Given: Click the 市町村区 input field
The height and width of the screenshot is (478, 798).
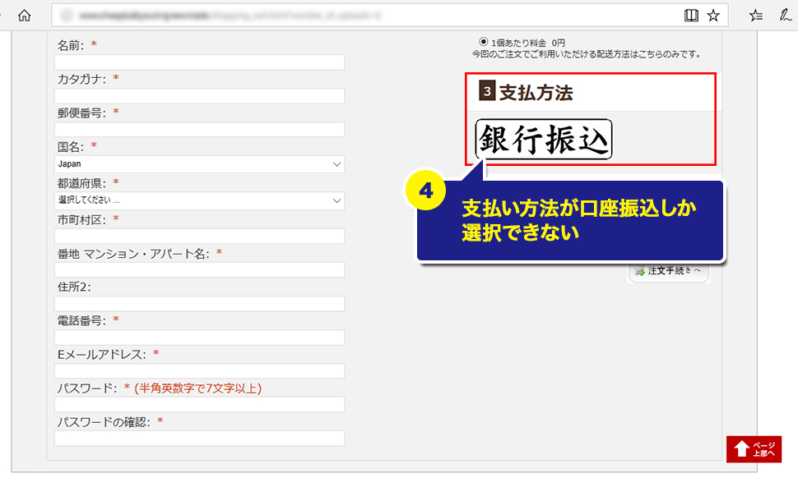Looking at the screenshot, I should click(199, 237).
